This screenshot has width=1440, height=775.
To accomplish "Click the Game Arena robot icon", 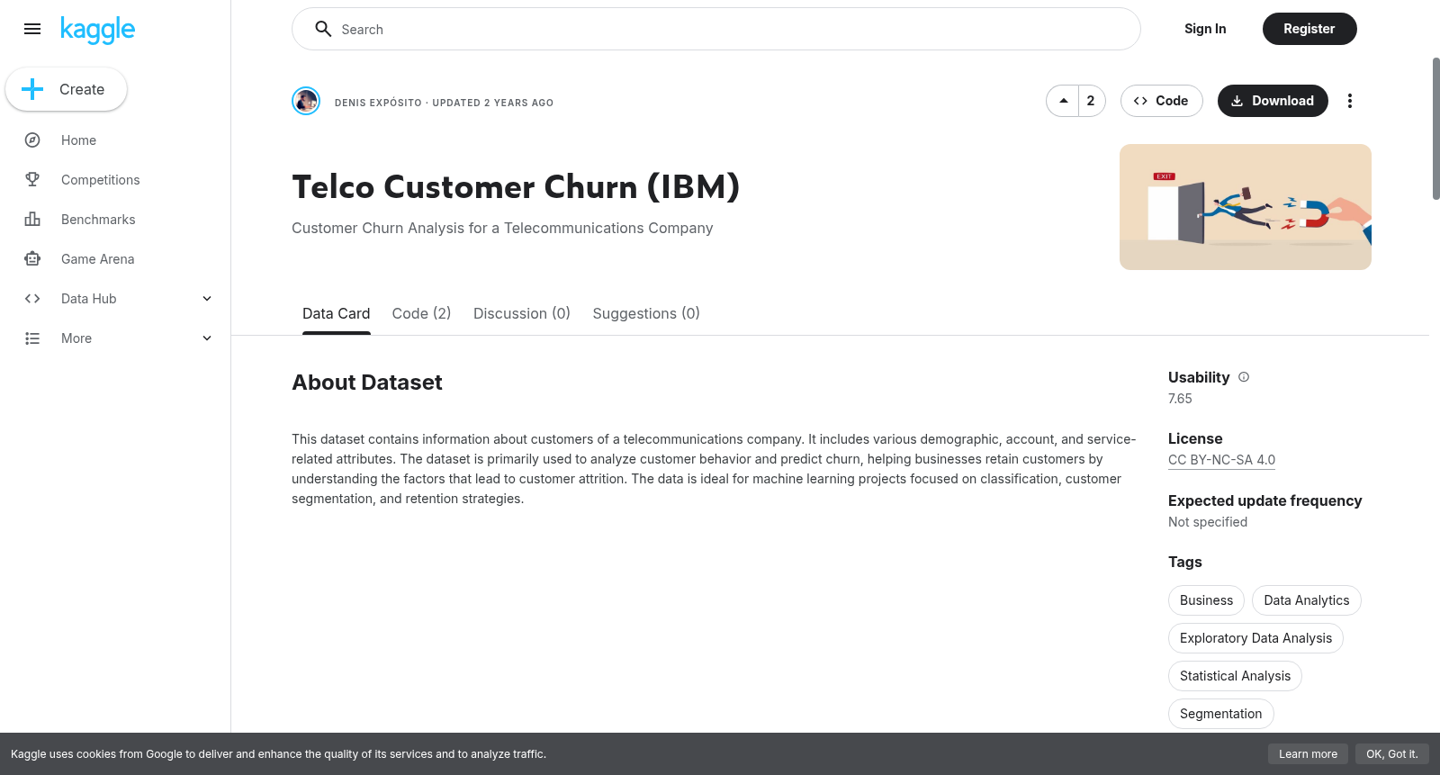I will point(32,259).
